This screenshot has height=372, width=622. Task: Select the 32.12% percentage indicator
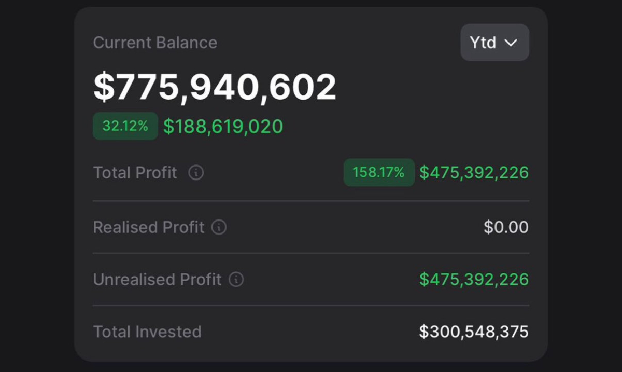coord(125,126)
